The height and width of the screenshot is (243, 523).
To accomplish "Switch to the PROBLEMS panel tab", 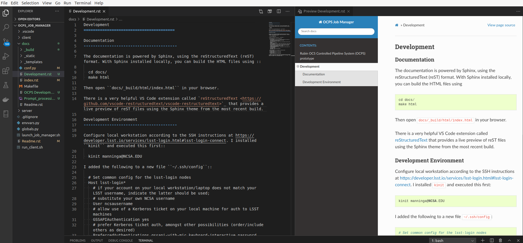I will 78,241.
